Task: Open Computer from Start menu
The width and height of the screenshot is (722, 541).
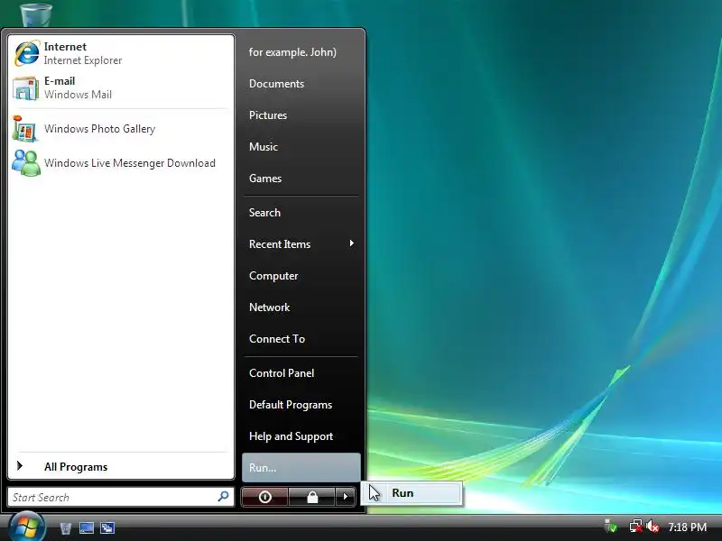Action: tap(301, 276)
